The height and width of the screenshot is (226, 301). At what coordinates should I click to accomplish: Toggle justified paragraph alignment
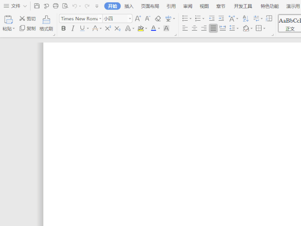[x=213, y=28]
